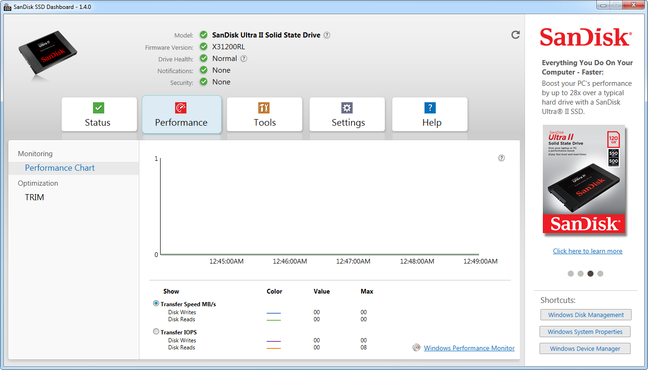Switch to the Tools tab
This screenshot has width=648, height=370.
[x=264, y=114]
